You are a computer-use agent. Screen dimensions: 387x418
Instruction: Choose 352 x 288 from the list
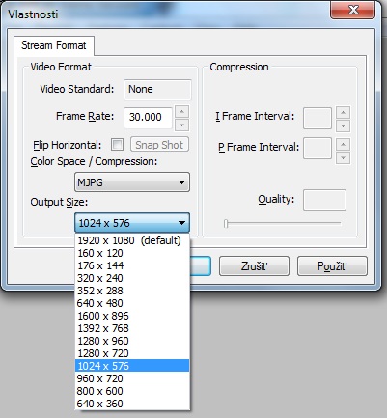132,291
